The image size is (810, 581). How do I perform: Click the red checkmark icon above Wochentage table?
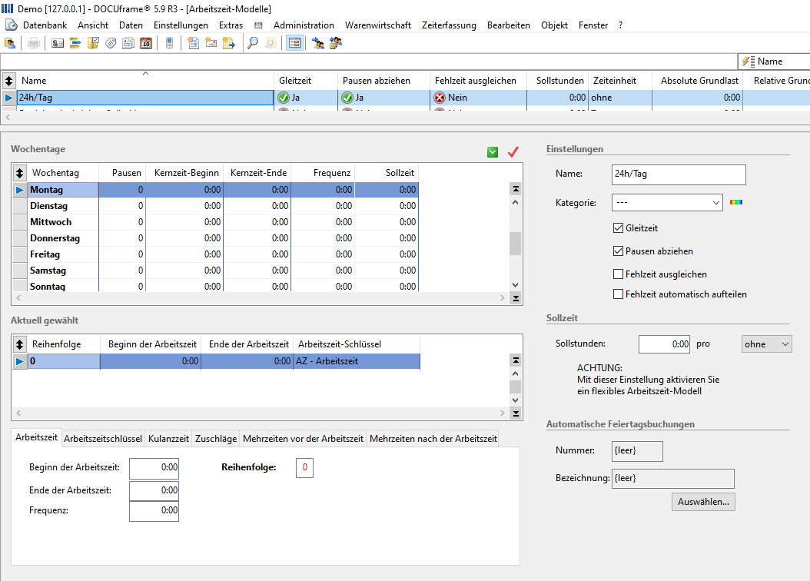pos(513,152)
